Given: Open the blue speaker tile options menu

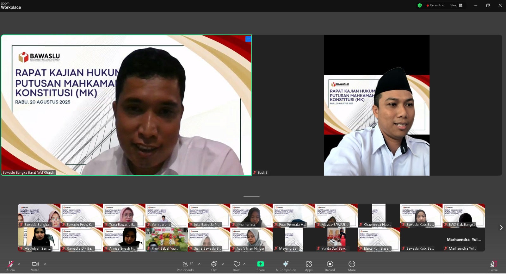Looking at the screenshot, I should tap(248, 39).
